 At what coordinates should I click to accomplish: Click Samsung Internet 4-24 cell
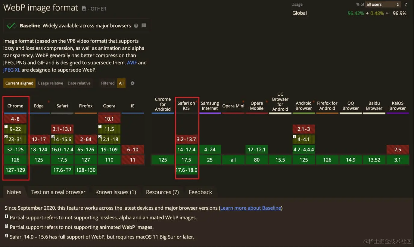click(210, 150)
